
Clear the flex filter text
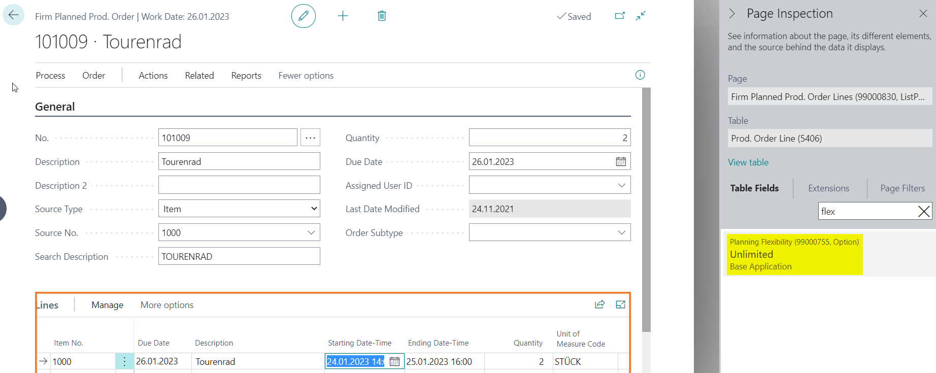tap(924, 212)
